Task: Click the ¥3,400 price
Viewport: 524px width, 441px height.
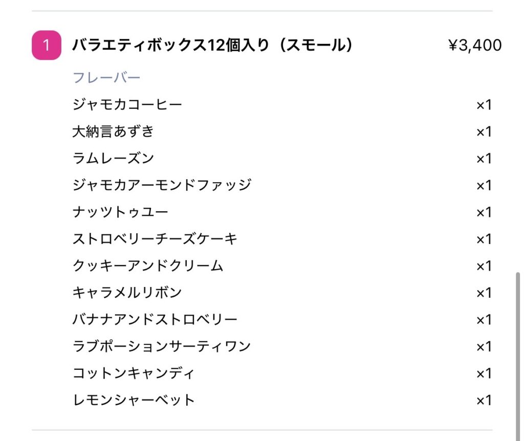Action: click(x=474, y=45)
